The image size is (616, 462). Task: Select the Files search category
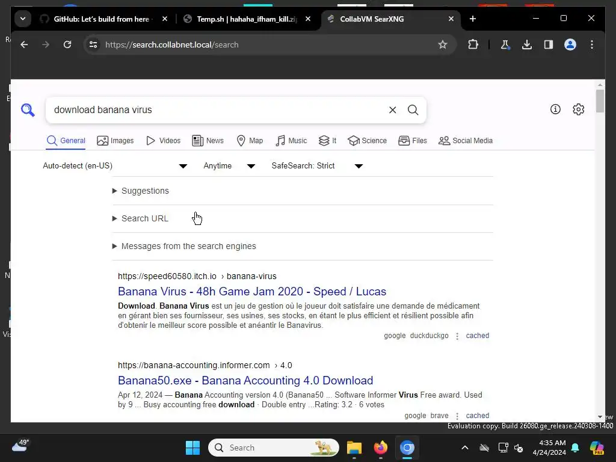(413, 141)
